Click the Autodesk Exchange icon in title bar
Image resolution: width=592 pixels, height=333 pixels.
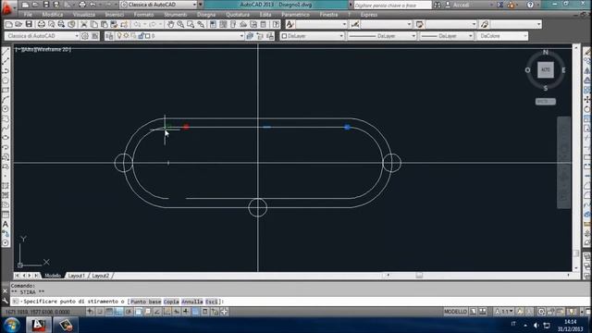(499, 5)
